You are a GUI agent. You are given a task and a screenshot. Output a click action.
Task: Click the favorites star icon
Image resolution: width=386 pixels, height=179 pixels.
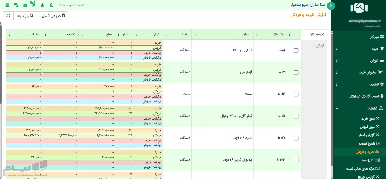tap(42, 5)
